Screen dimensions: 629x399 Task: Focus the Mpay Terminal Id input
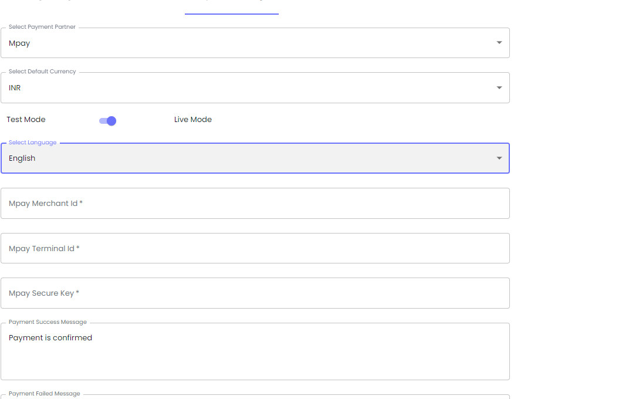coord(255,249)
